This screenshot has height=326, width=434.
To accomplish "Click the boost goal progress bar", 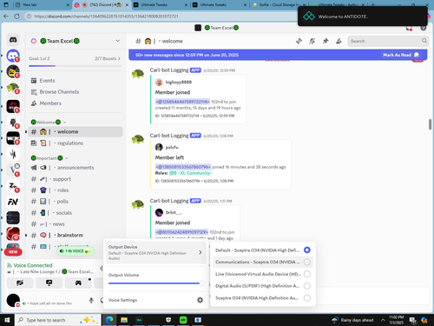I will [76, 66].
